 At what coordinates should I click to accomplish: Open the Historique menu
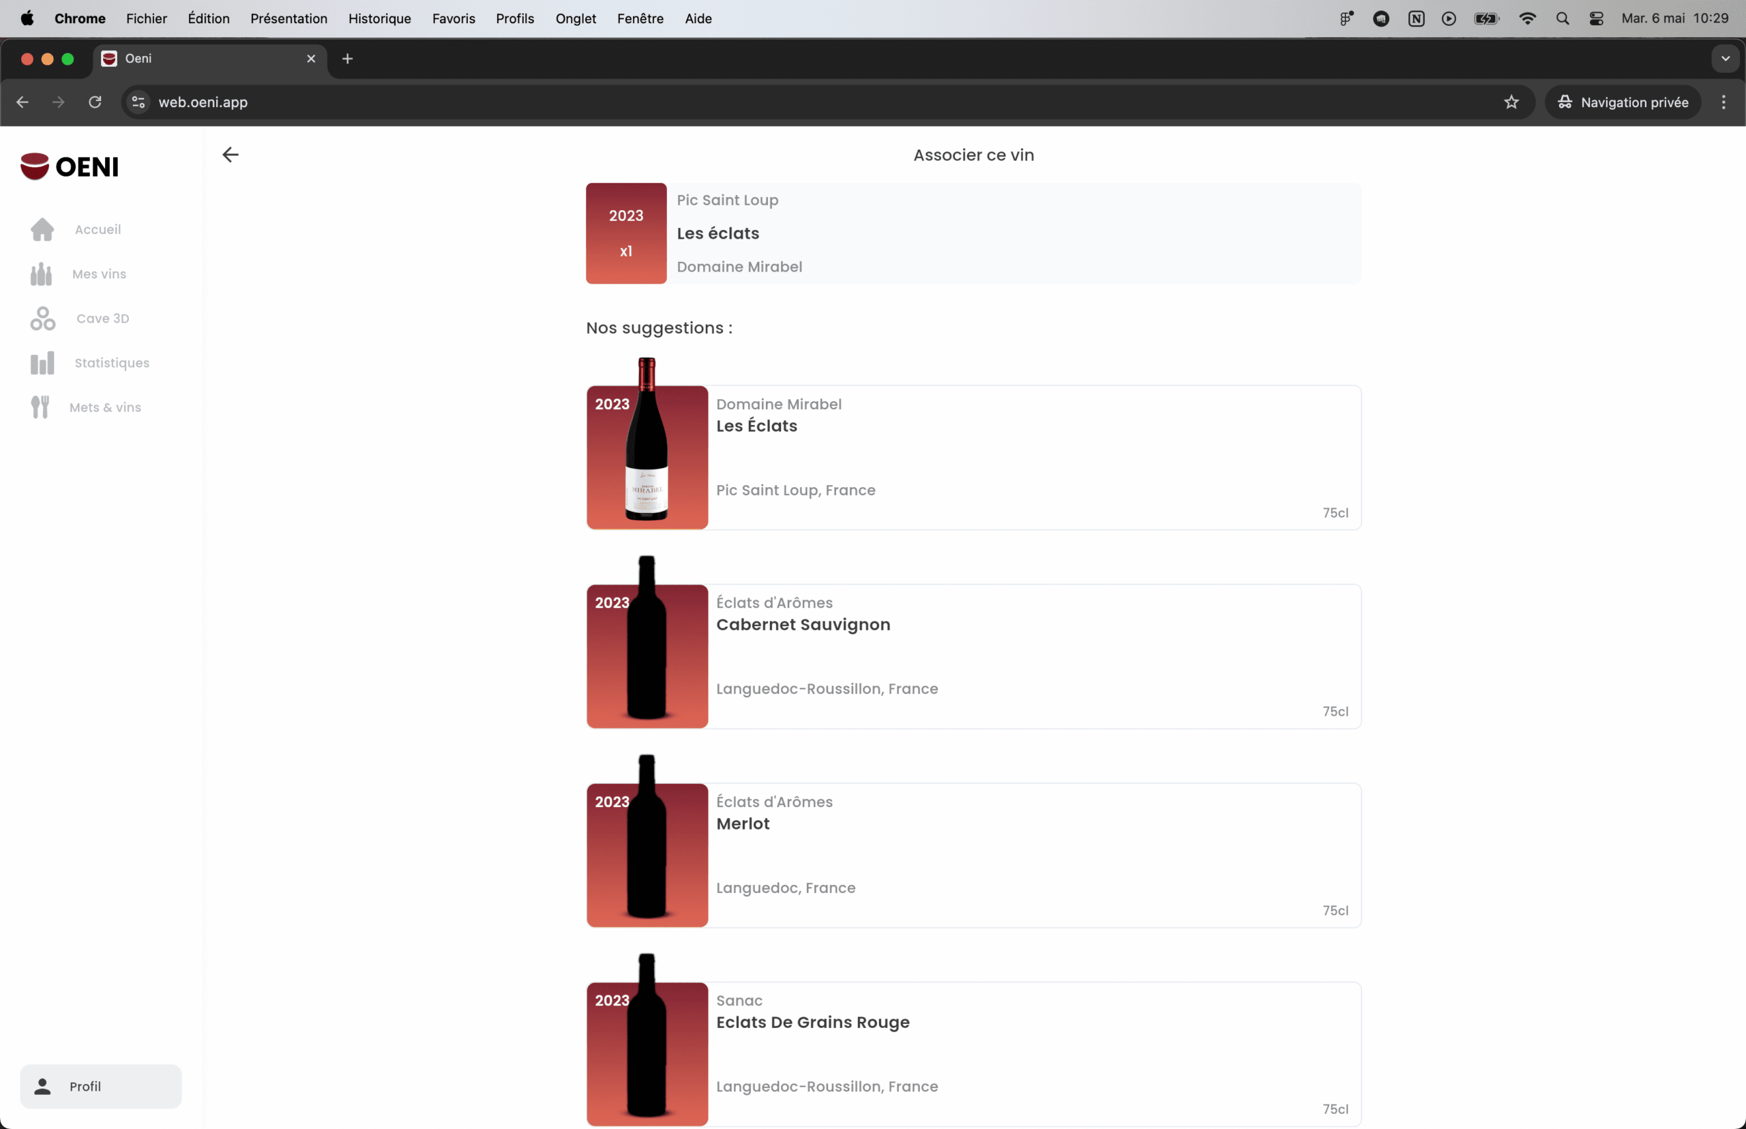[x=380, y=18]
